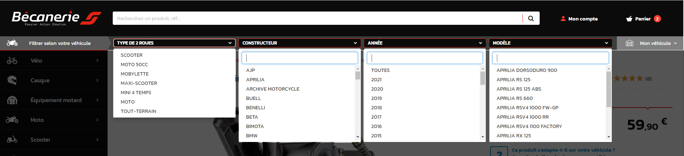This screenshot has width=684, height=156.
Task: Open the CONSTRUCTEUR dropdown
Action: (299, 43)
